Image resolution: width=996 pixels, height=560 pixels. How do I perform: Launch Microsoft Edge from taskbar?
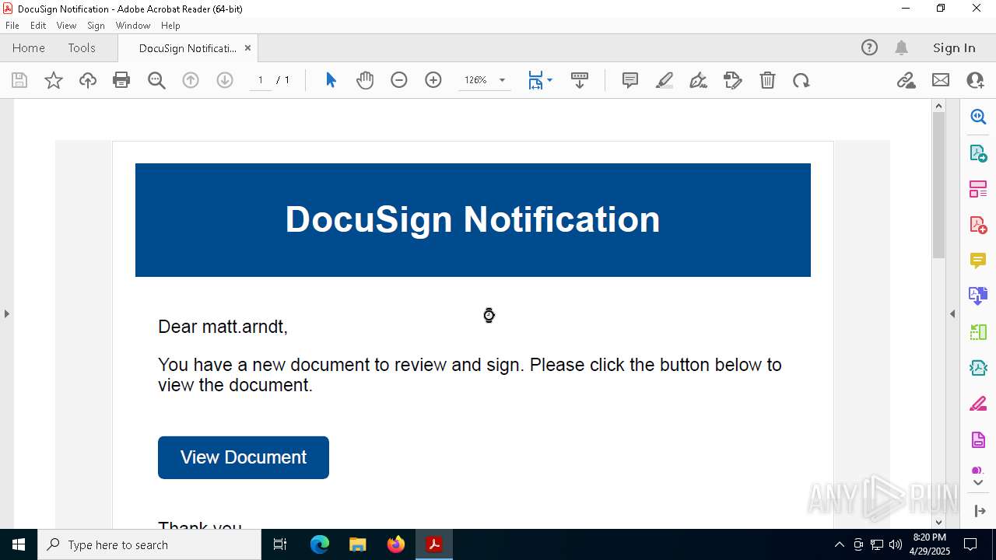pyautogui.click(x=320, y=544)
